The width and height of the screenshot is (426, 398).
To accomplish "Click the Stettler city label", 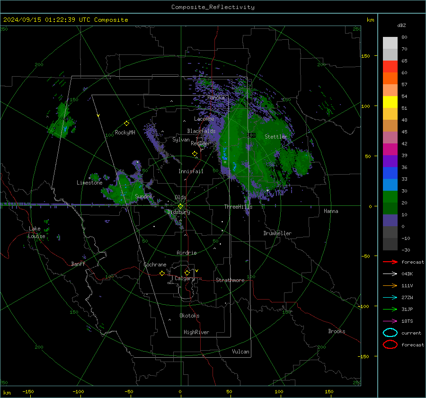I will pos(276,137).
